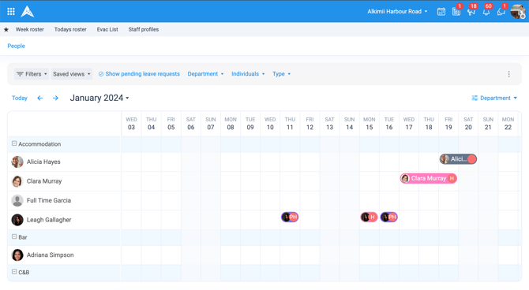Image resolution: width=529 pixels, height=290 pixels.
Task: Open the calendar icon in header
Action: pos(441,12)
